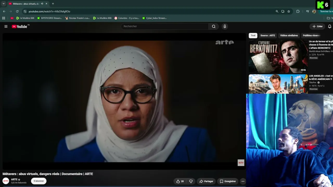The image size is (333, 187).
Task: Open the media controls icon
Action: (x=308, y=11)
